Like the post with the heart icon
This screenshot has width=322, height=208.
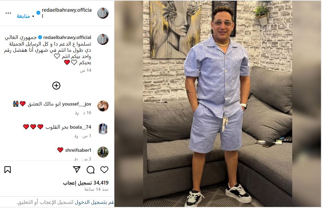click(x=104, y=170)
